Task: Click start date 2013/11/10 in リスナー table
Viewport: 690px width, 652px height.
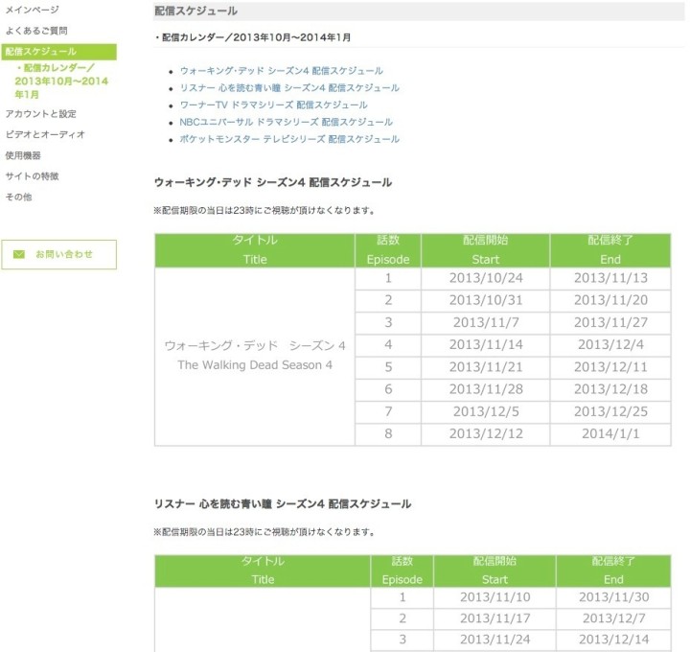Action: point(495,597)
